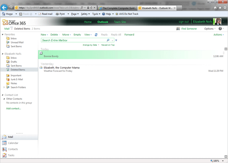Click Elizabeth Nofs profile photo
Viewport: 228px width, 163px height.
point(217,21)
